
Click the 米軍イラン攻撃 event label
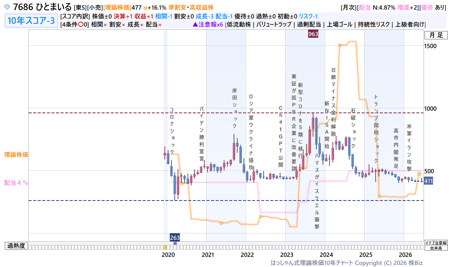click(409, 147)
